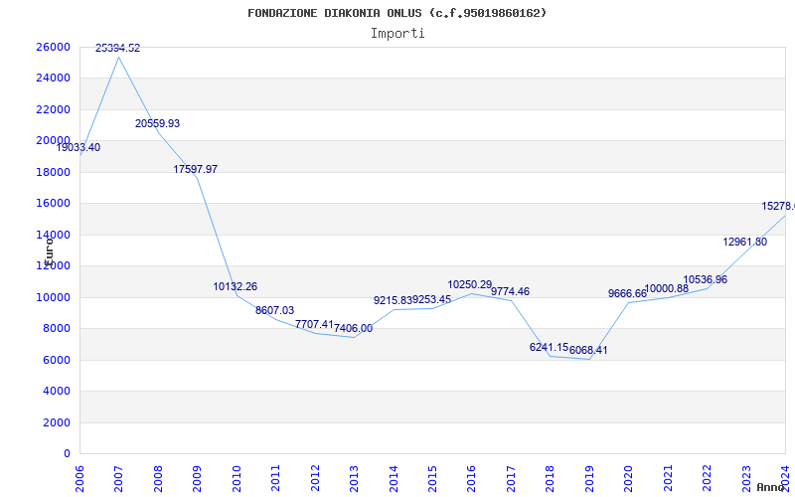Click the y-axis tick 18000
Viewport: 795px width, 497px height.
[54, 172]
